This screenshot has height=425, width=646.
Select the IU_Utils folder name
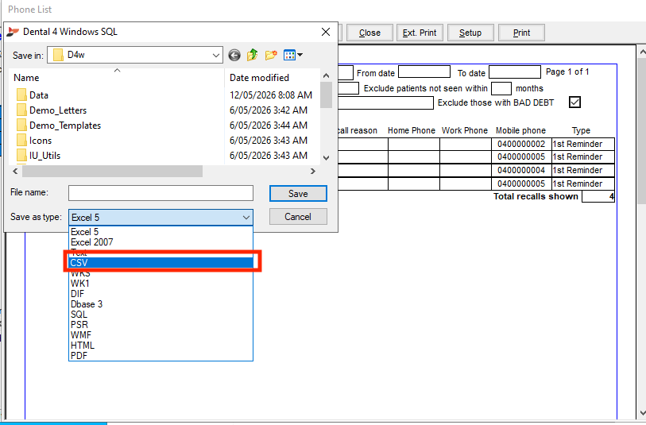coord(45,156)
